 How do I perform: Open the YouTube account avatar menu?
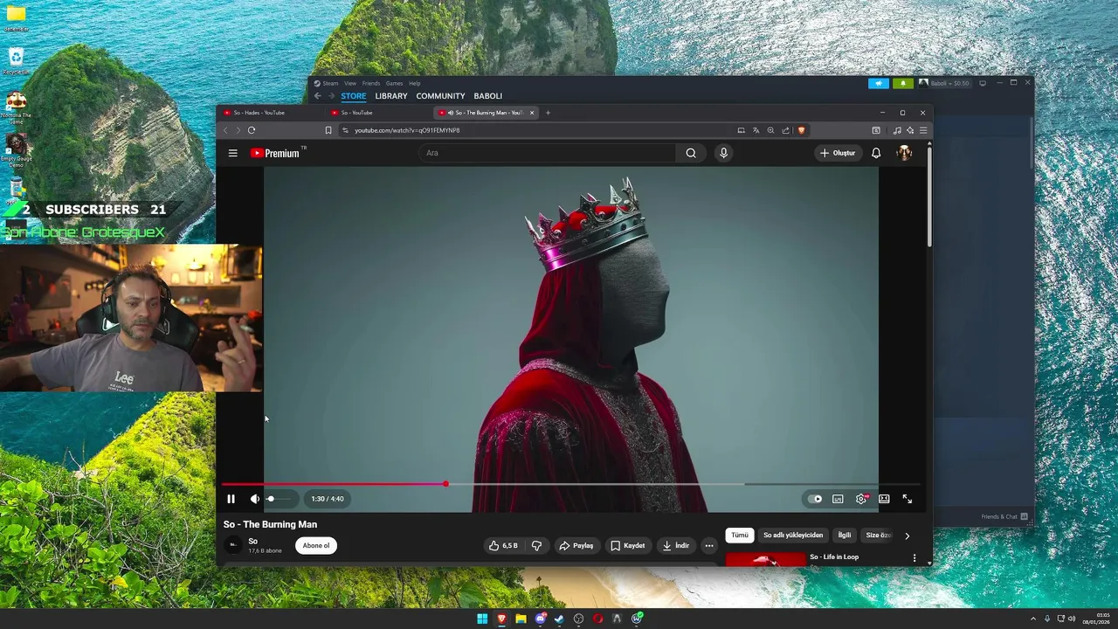click(904, 153)
